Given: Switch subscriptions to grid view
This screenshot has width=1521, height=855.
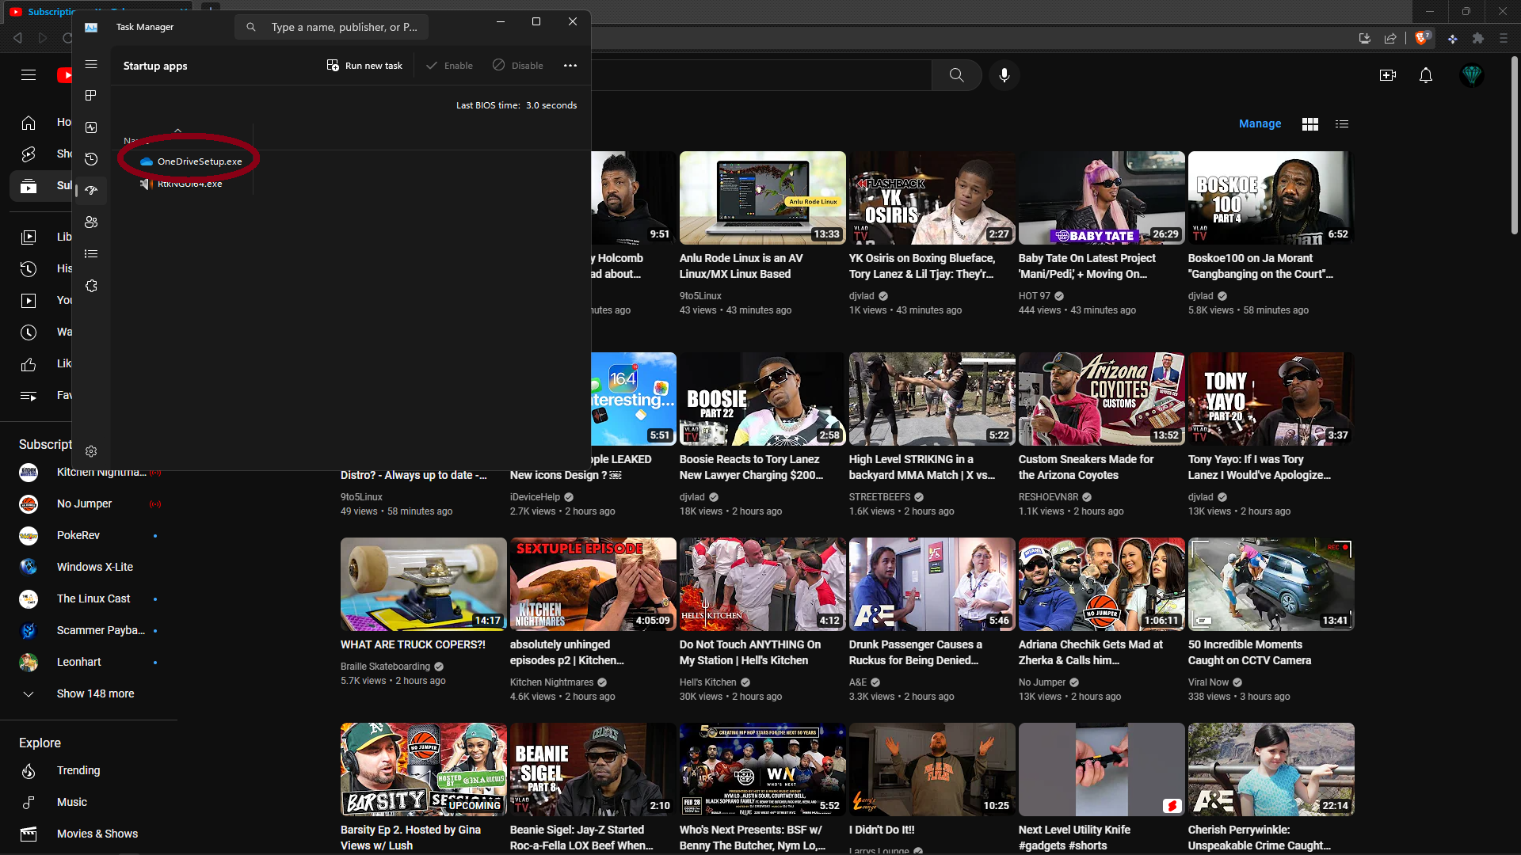Looking at the screenshot, I should (1310, 124).
